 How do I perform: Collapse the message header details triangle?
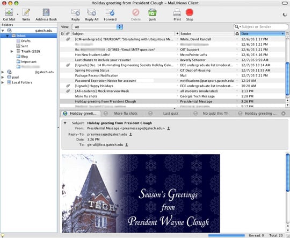point(65,123)
